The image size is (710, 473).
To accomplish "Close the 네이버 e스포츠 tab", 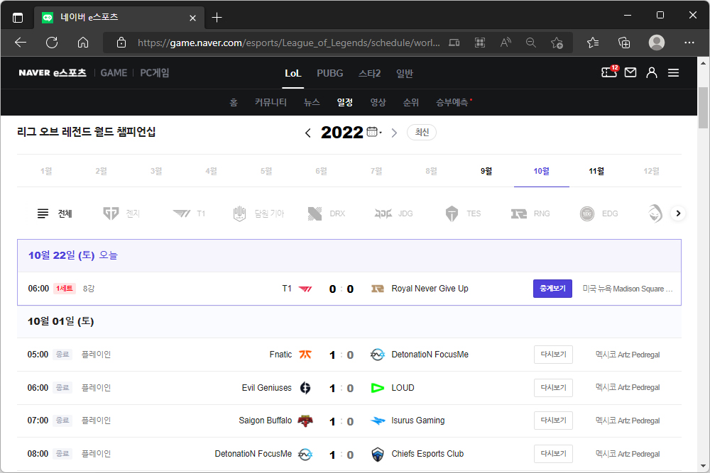I will pos(192,18).
